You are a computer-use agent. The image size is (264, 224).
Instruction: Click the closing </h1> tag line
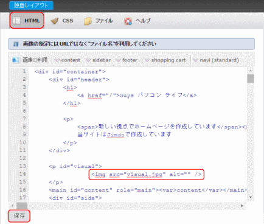tap(72, 103)
